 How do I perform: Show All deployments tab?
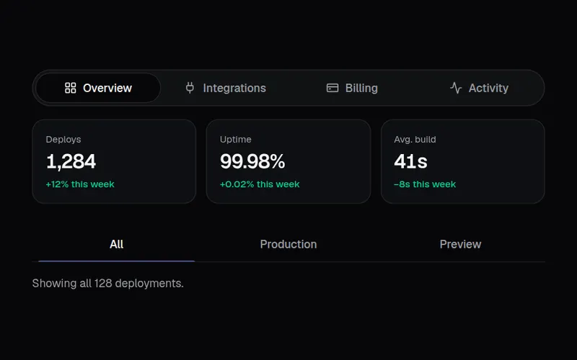117,244
